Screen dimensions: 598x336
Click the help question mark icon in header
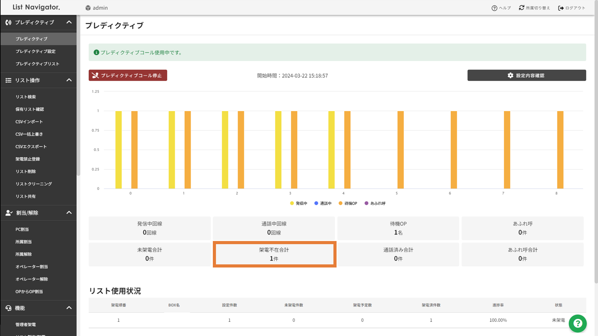click(x=494, y=8)
